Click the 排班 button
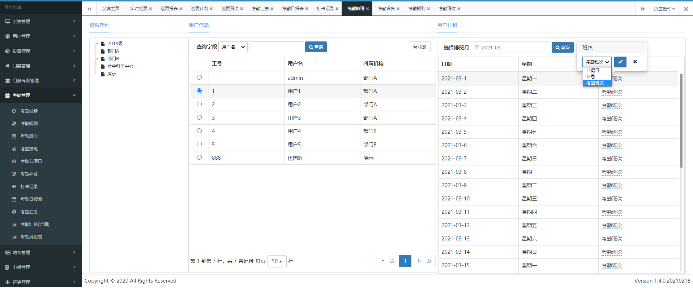The image size is (693, 288). pos(420,47)
